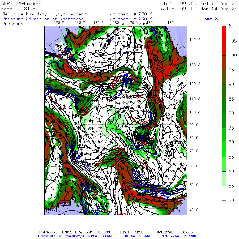Click the "Valid: 09 UTC Mon 04 Aug 25" line
Viewport: 239px width, 239px height.
click(199, 9)
